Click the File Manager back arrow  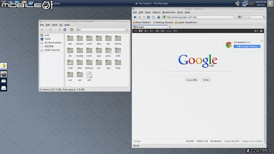[42, 30]
